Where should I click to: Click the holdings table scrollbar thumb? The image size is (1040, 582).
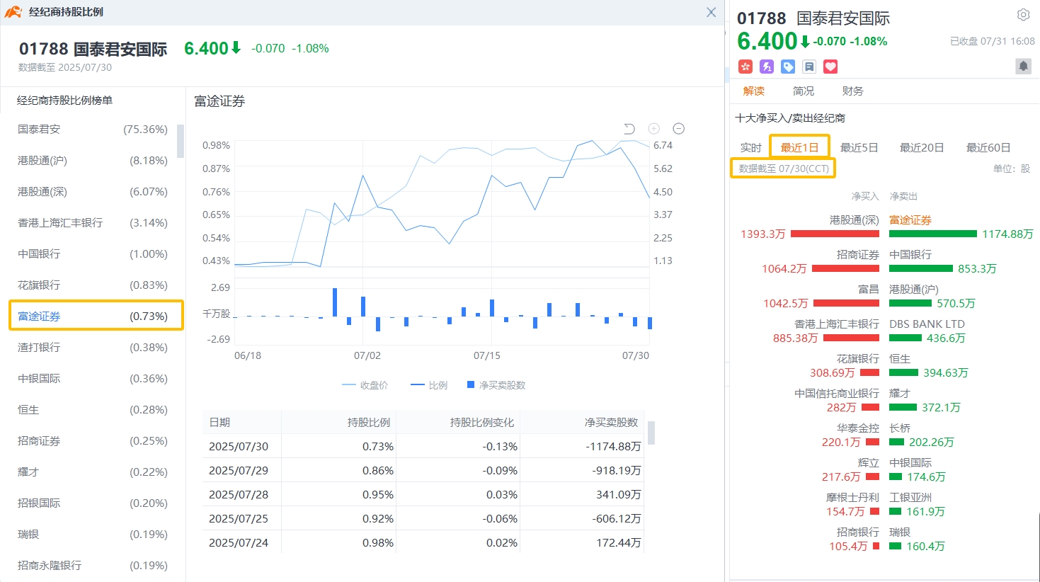(x=651, y=433)
